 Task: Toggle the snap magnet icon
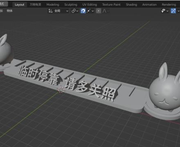pyautogui.click(x=83, y=11)
